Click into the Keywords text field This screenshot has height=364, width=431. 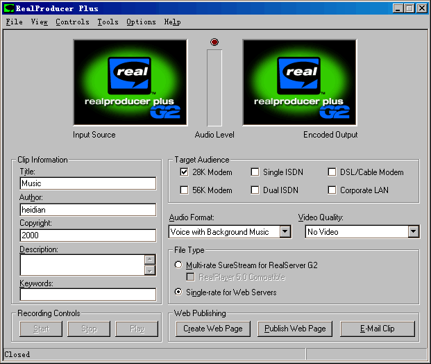click(x=87, y=295)
